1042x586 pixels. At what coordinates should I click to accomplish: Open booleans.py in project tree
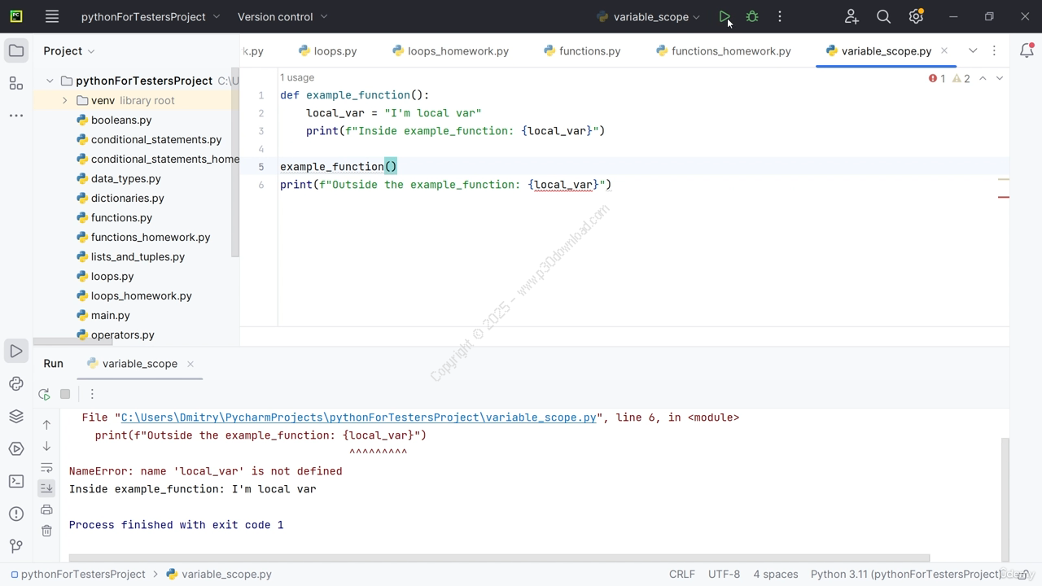click(x=121, y=120)
